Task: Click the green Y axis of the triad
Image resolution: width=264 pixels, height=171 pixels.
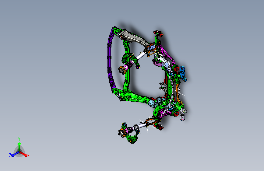Action: (x=19, y=147)
